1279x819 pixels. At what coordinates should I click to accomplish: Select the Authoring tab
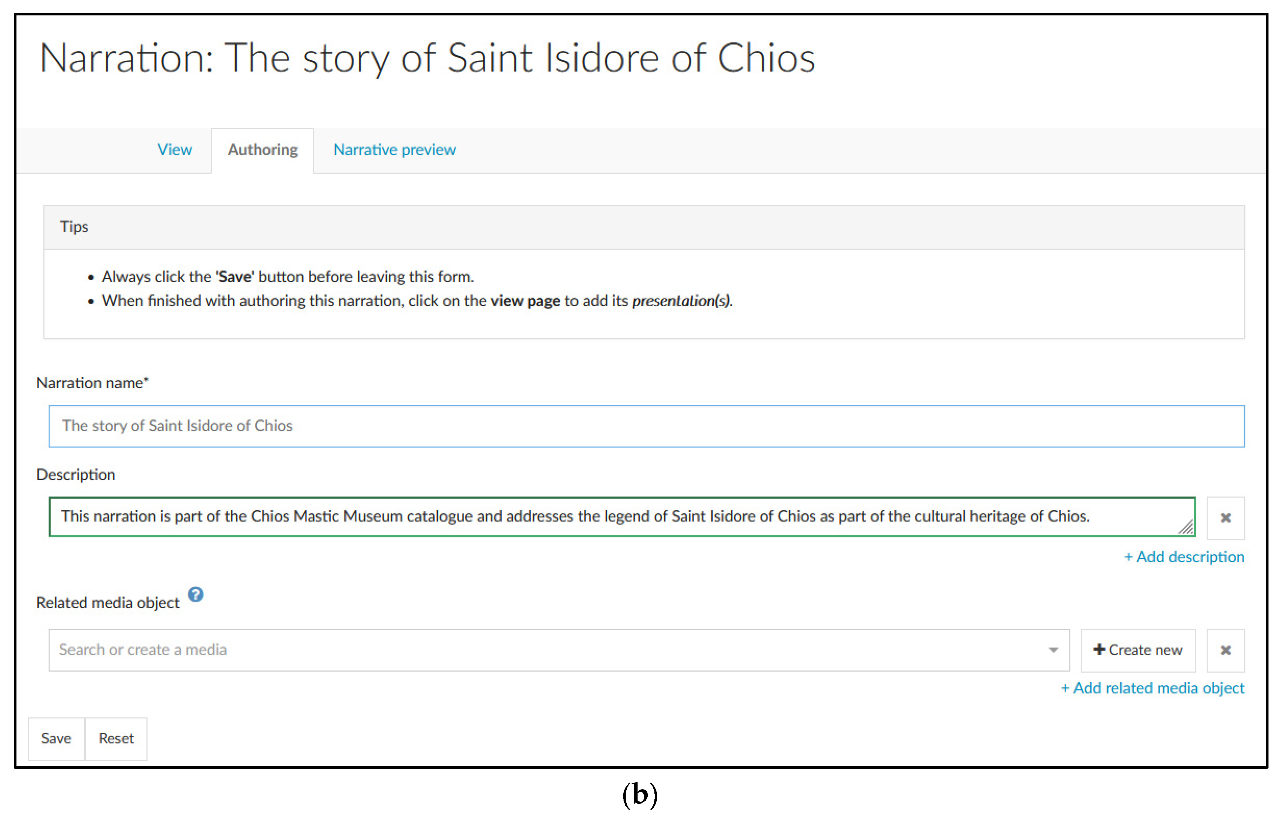tap(262, 150)
